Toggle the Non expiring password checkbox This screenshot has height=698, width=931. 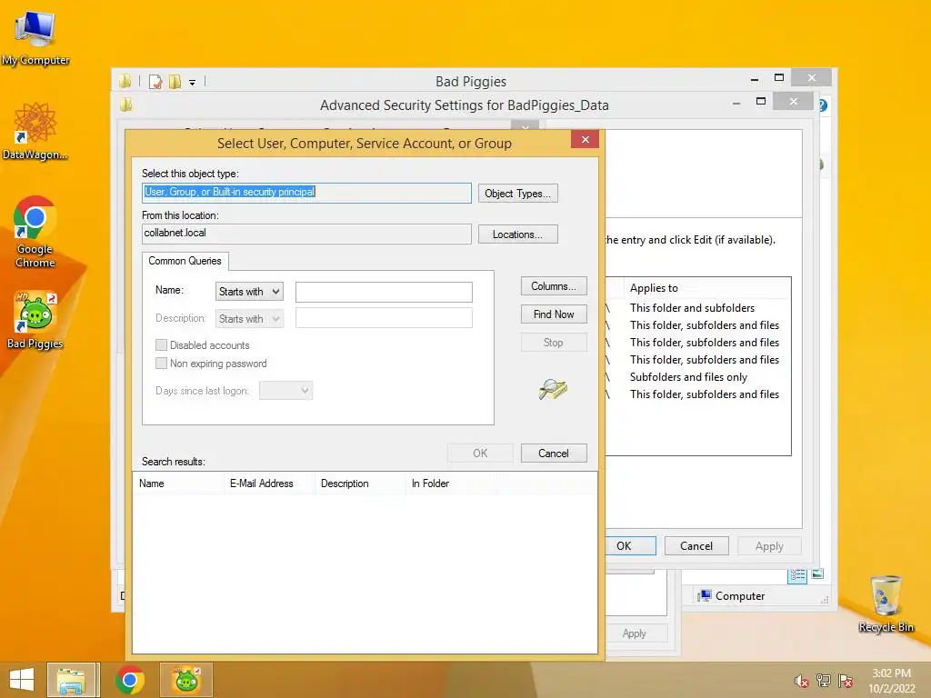pyautogui.click(x=161, y=364)
